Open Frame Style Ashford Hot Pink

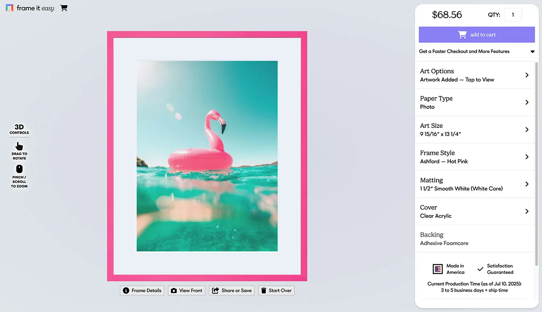tap(474, 157)
